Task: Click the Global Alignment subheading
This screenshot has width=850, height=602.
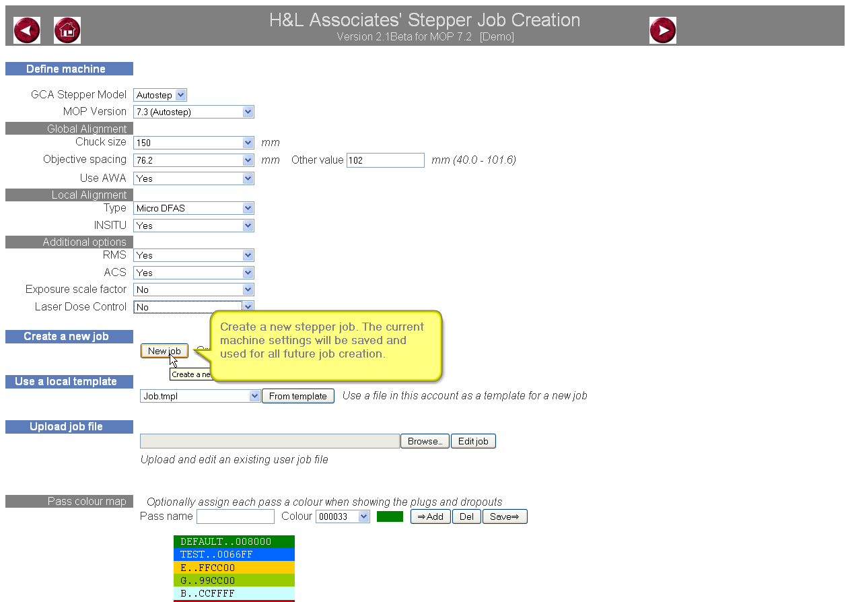Action: pyautogui.click(x=69, y=129)
